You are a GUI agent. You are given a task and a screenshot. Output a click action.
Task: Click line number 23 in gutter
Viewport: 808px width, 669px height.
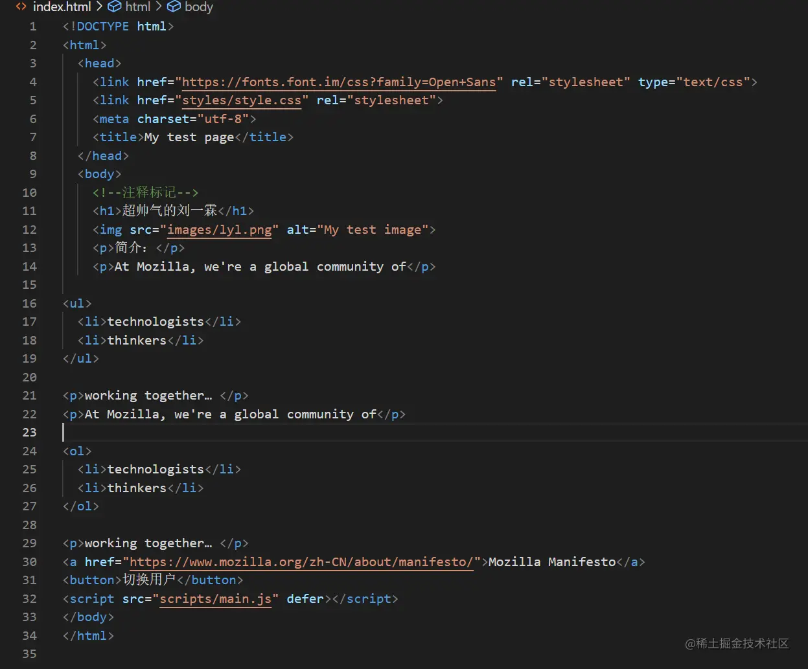(x=30, y=433)
